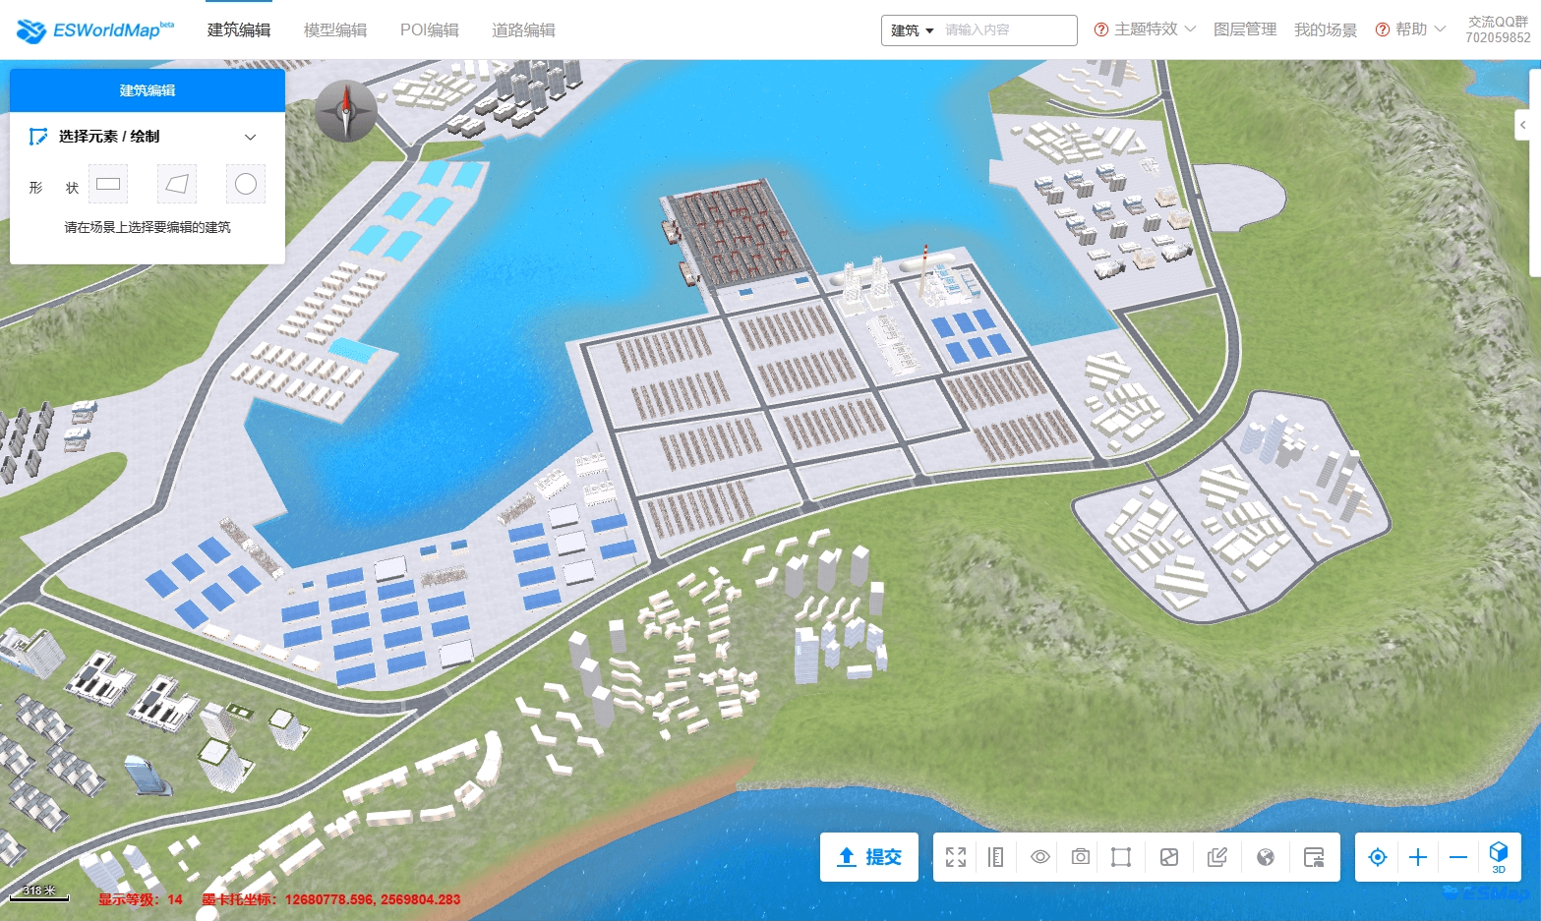Click the globe icon in bottom toolbar
1541x921 pixels.
[x=1266, y=857]
